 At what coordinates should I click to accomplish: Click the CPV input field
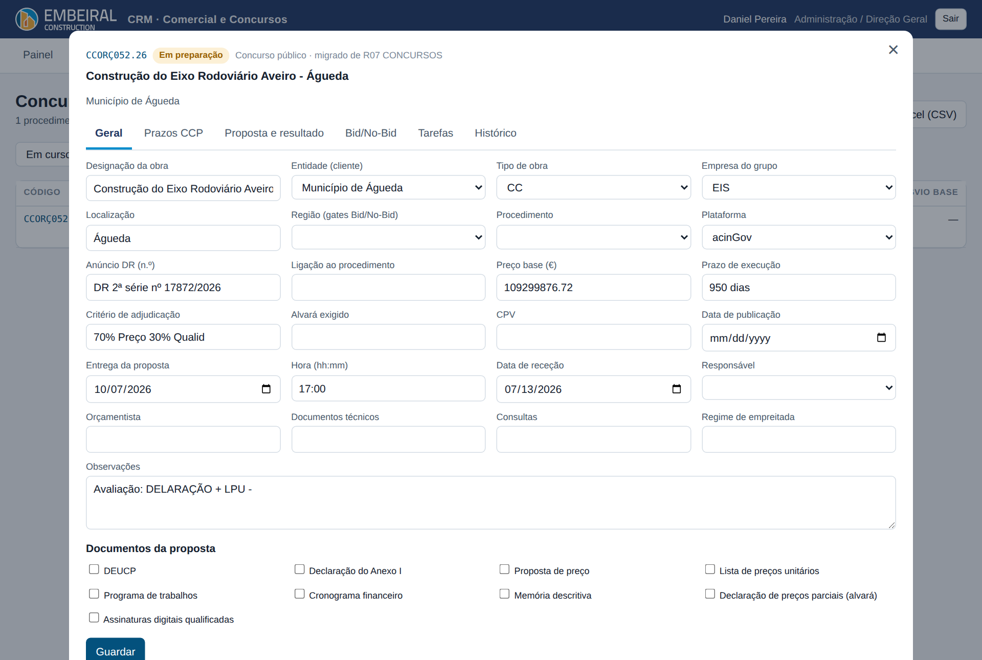click(x=593, y=337)
